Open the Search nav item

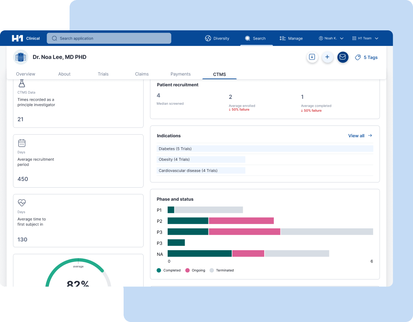coord(255,38)
